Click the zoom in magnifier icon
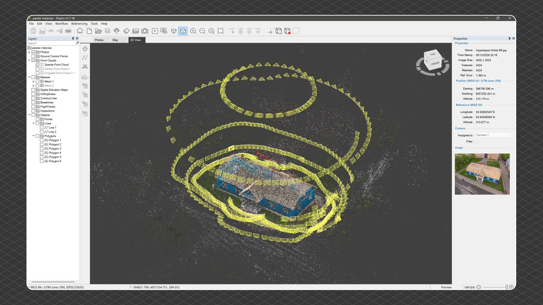The height and width of the screenshot is (305, 543). click(193, 31)
